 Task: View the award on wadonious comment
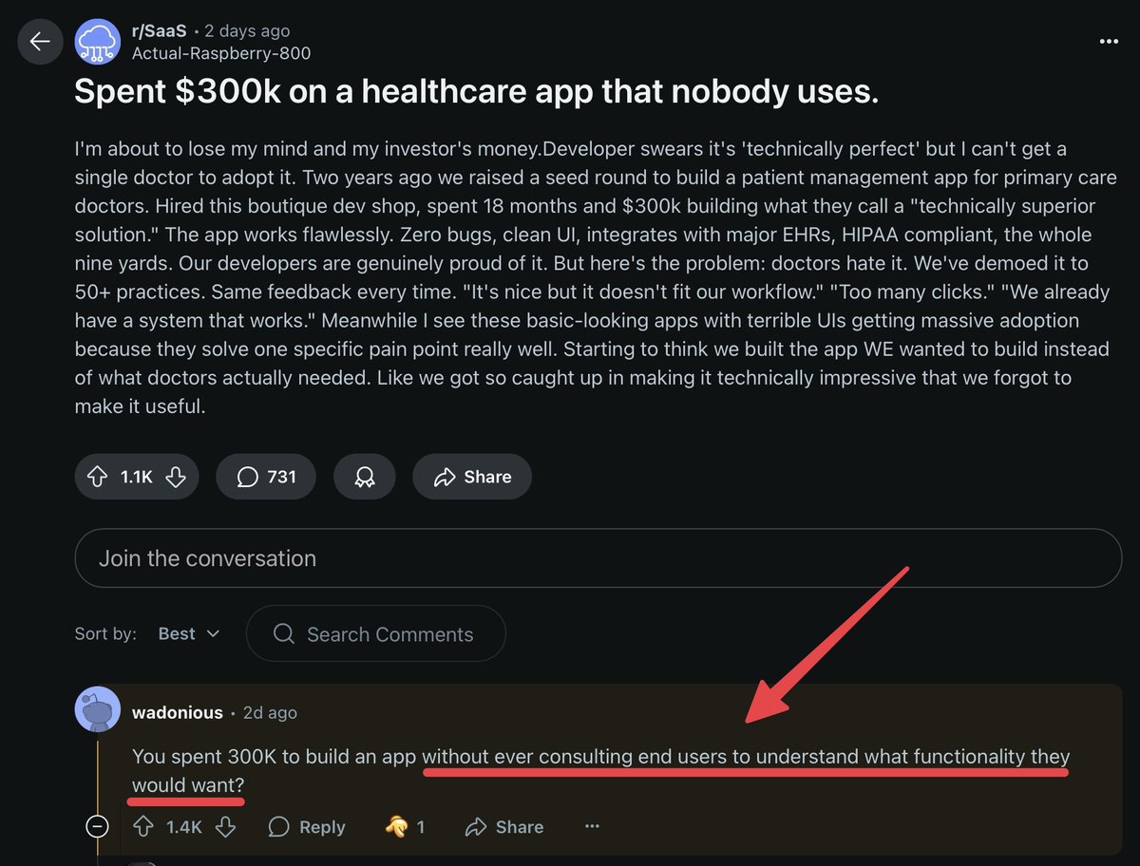(406, 827)
